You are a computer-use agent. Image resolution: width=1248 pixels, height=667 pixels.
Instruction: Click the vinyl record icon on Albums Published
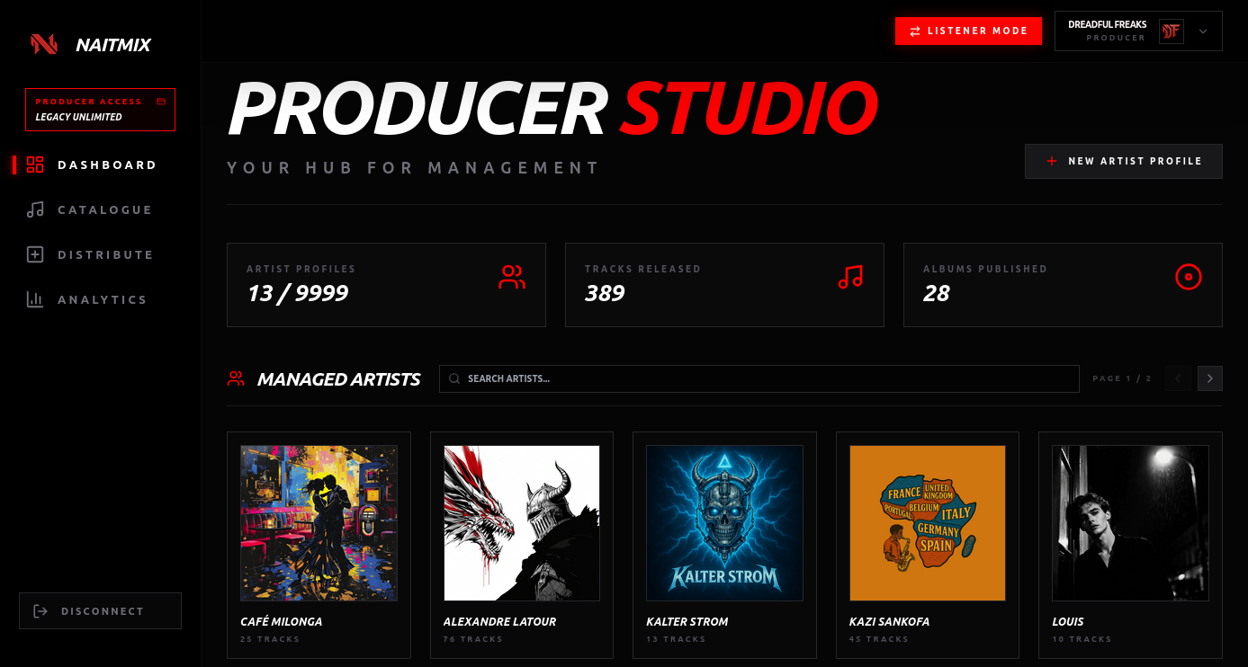(1189, 278)
